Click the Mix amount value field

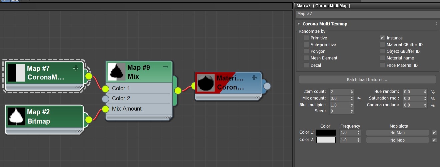coord(339,99)
